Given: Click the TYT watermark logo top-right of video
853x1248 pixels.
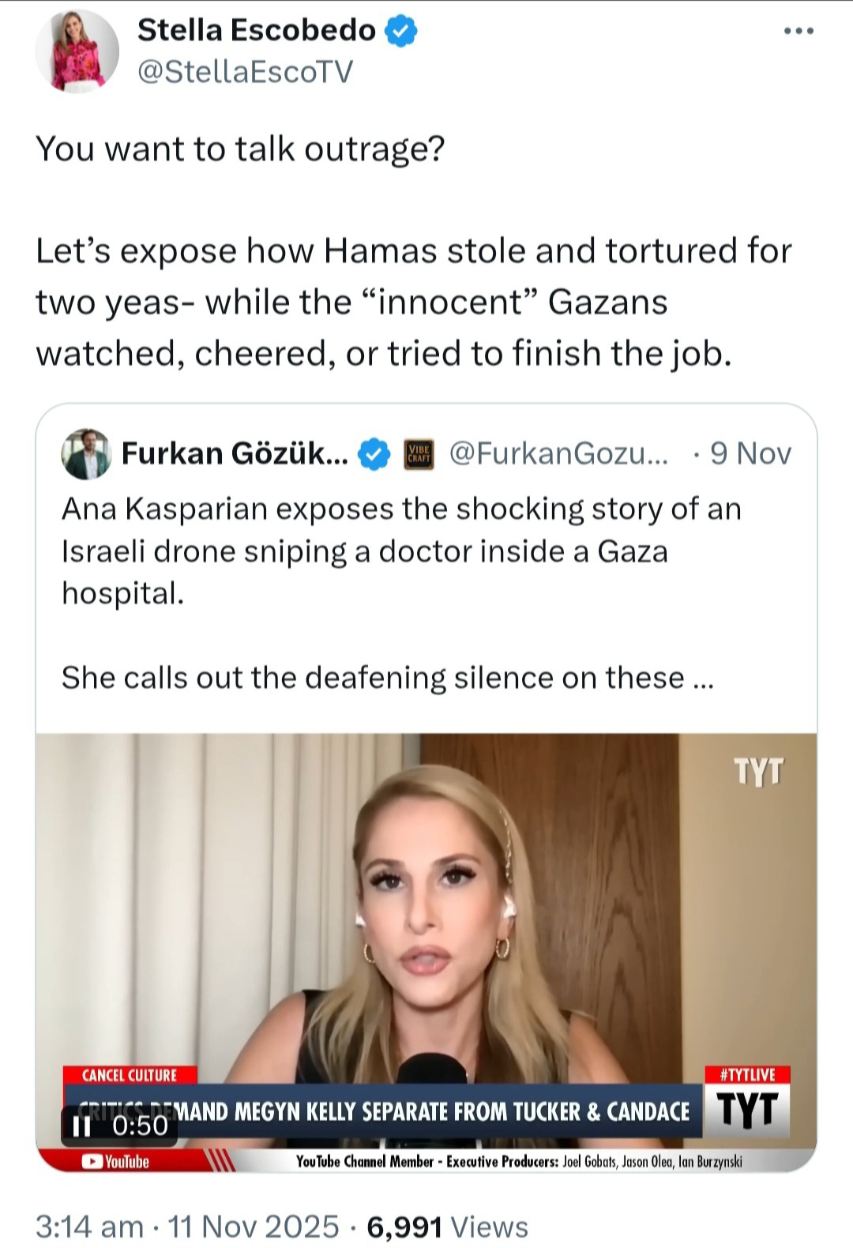Looking at the screenshot, I should [758, 772].
